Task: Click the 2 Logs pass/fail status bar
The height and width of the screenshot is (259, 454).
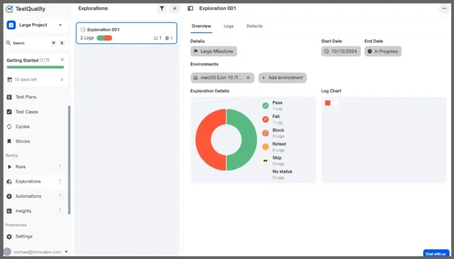Action: pyautogui.click(x=104, y=38)
